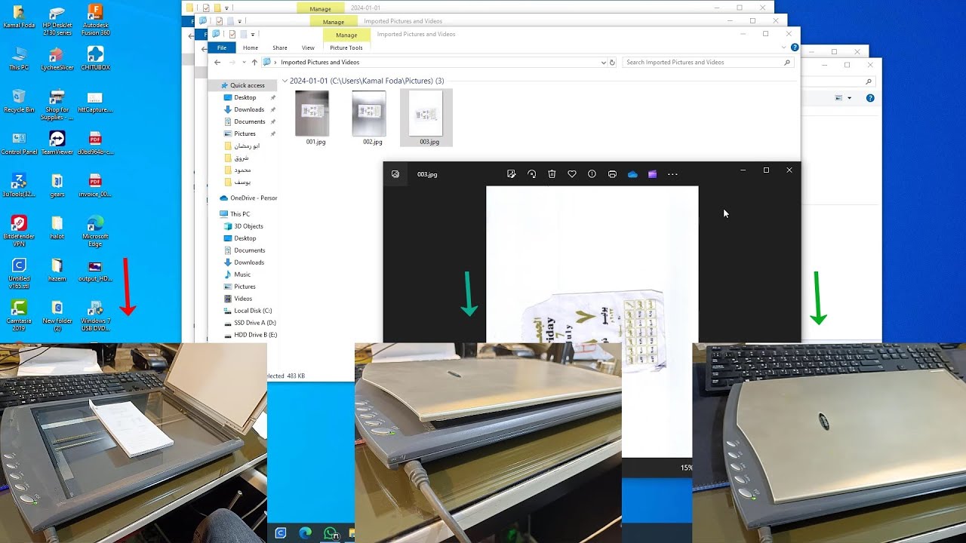Collapse the 2024-01-01 group header
Viewport: 966px width, 543px height.
[285, 81]
